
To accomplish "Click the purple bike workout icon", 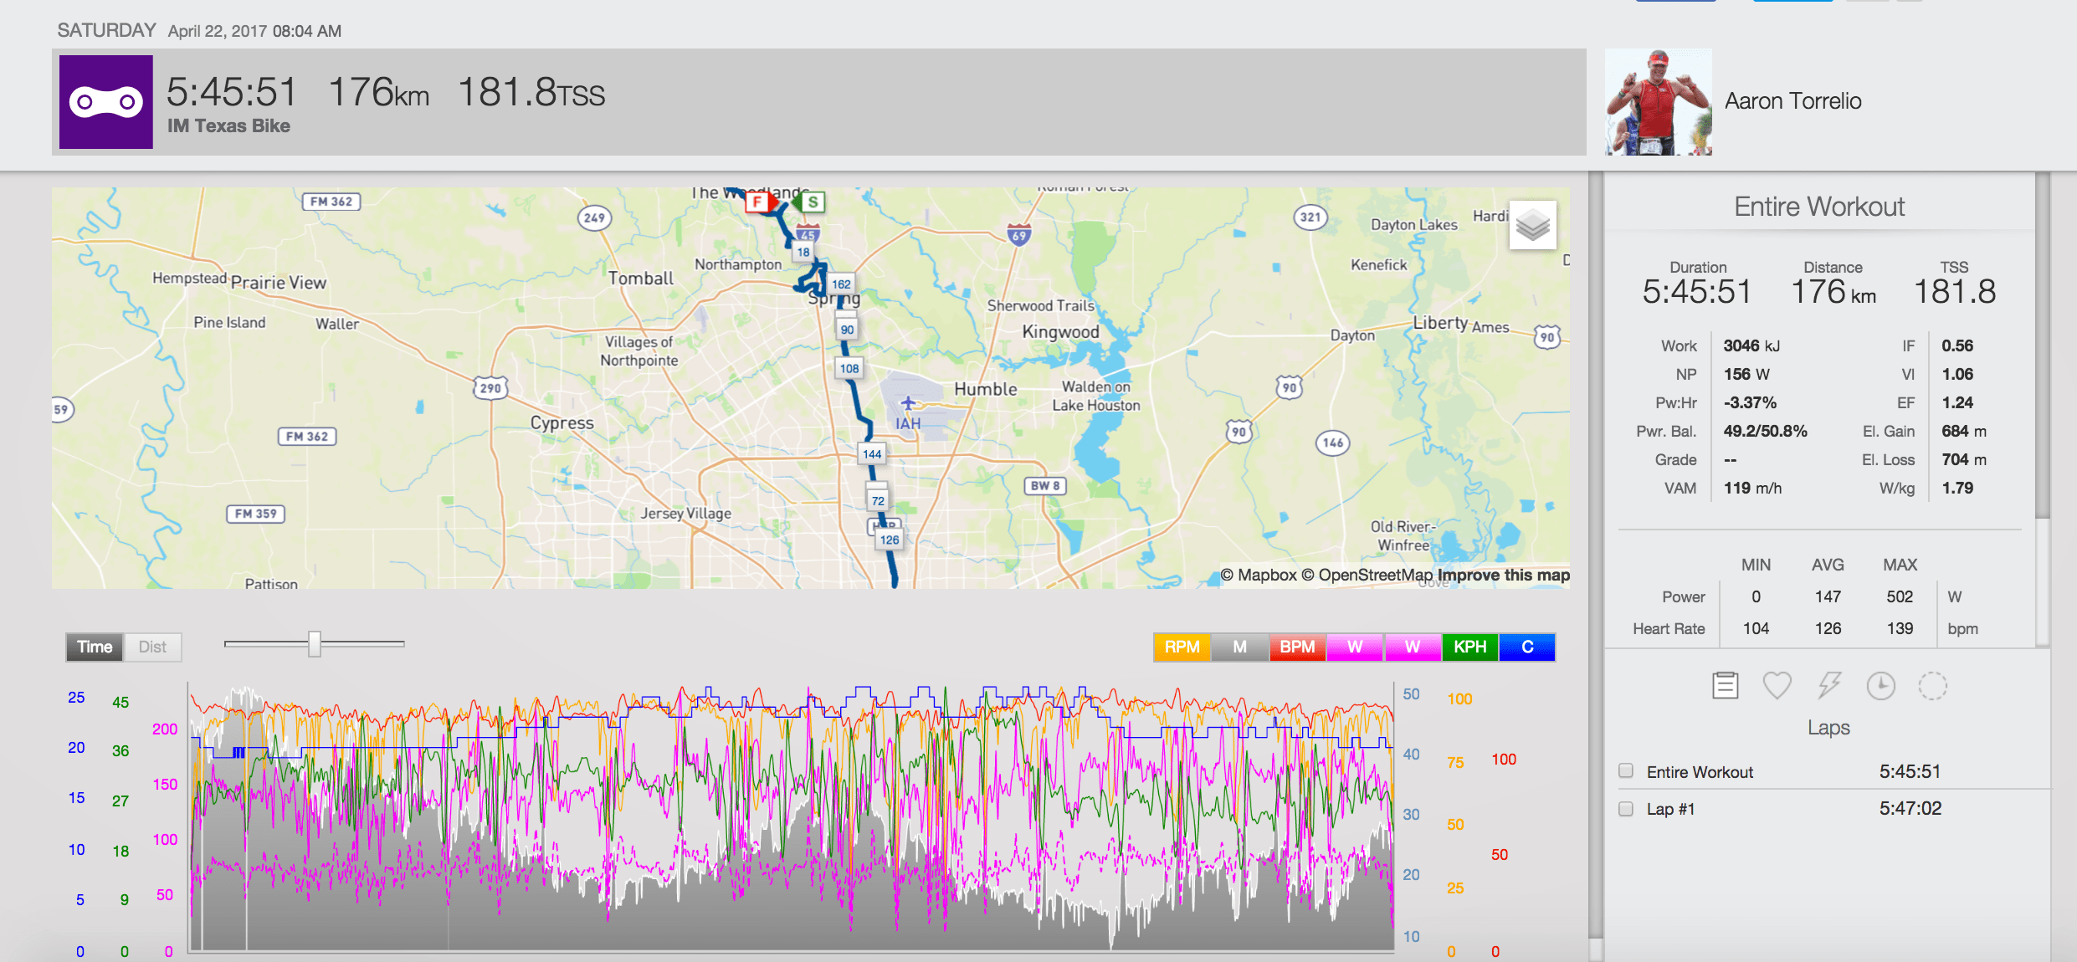I will (x=106, y=102).
